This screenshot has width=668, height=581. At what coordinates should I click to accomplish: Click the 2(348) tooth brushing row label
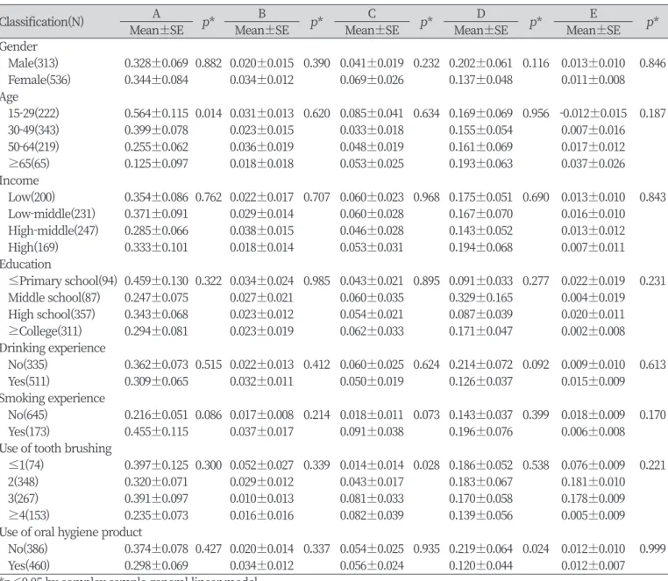pyautogui.click(x=23, y=482)
